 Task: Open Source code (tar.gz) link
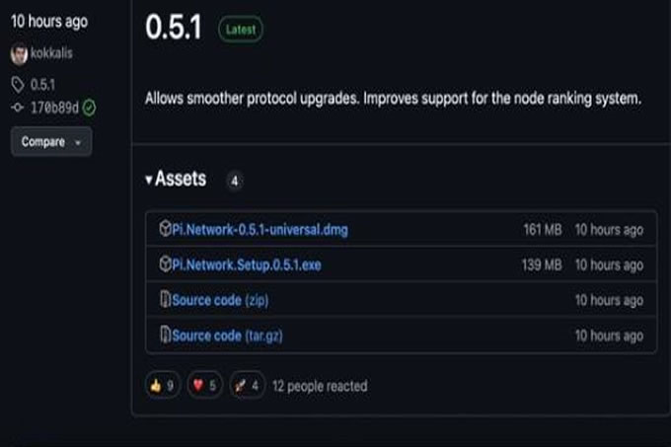click(x=227, y=335)
